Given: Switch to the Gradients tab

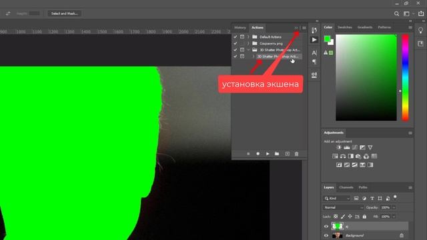Looking at the screenshot, I should pyautogui.click(x=365, y=27).
